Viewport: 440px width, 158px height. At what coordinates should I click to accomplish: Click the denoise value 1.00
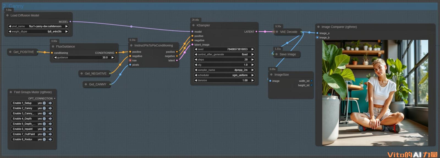tap(245, 81)
